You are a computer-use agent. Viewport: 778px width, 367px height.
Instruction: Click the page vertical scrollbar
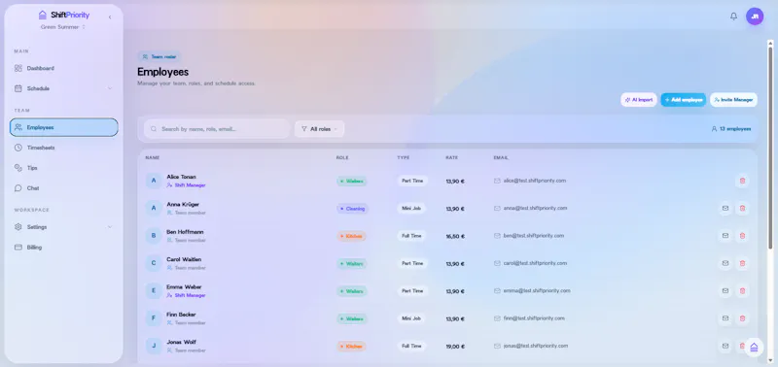coord(770,149)
